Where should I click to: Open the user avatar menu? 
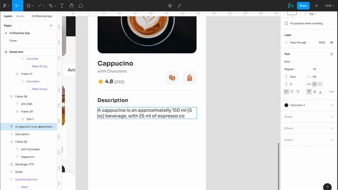290,6
